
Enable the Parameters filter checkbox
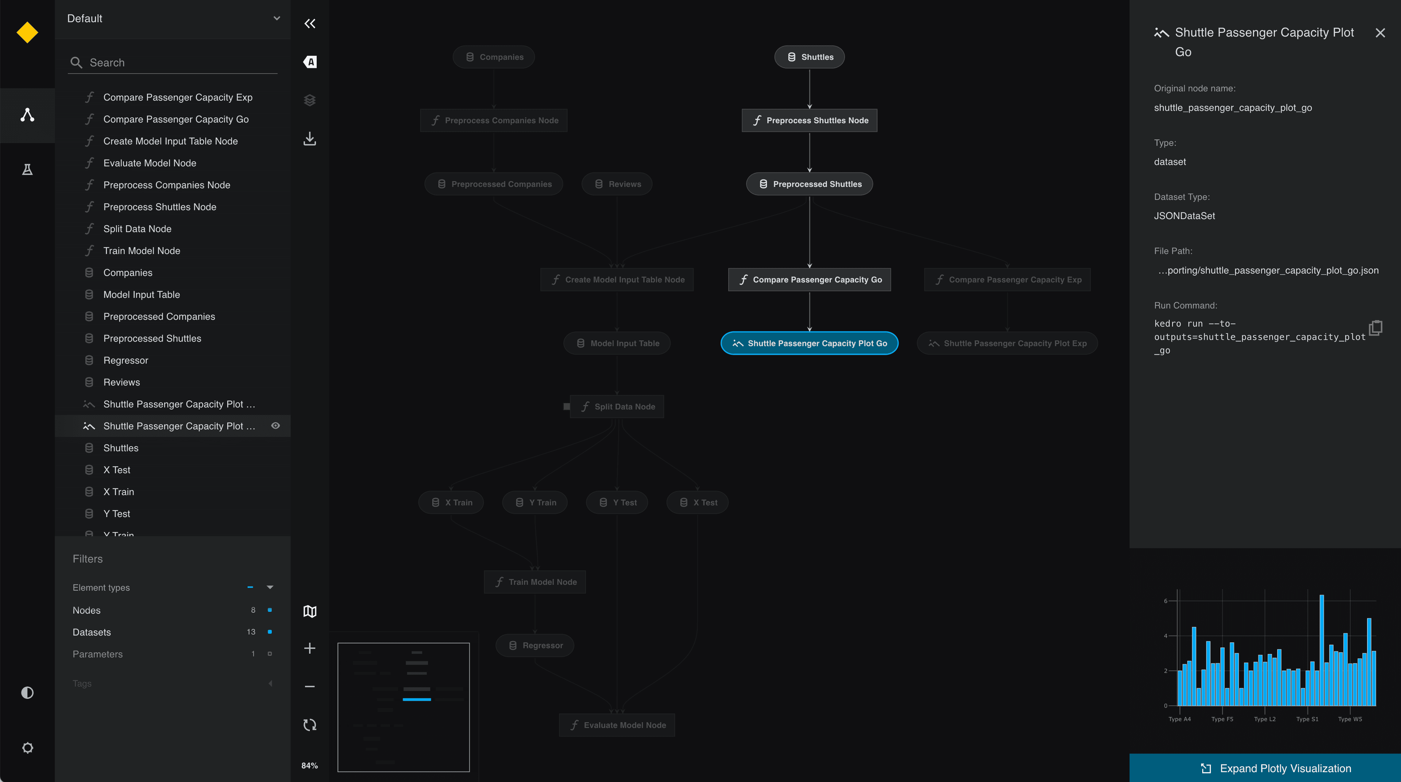(270, 654)
